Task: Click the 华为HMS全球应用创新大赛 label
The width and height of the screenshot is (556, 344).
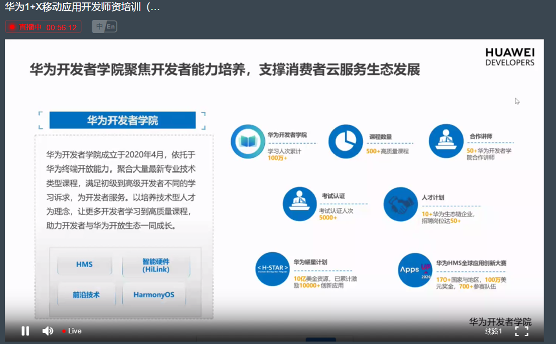Action: coord(471,263)
